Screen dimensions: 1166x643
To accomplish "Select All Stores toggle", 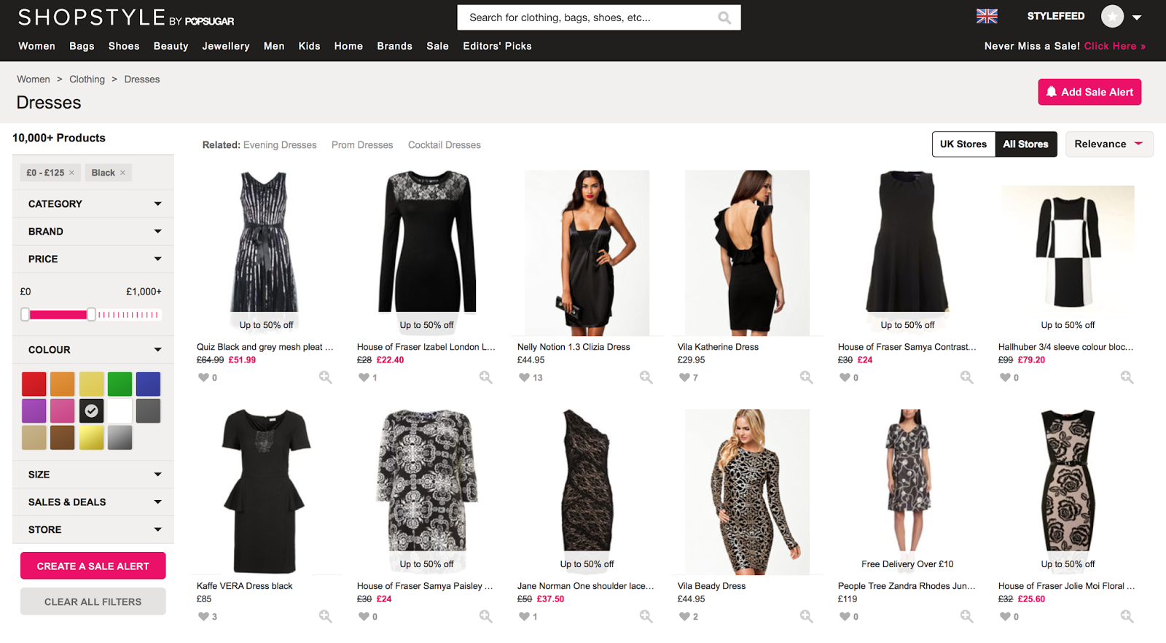I will pos(1025,144).
